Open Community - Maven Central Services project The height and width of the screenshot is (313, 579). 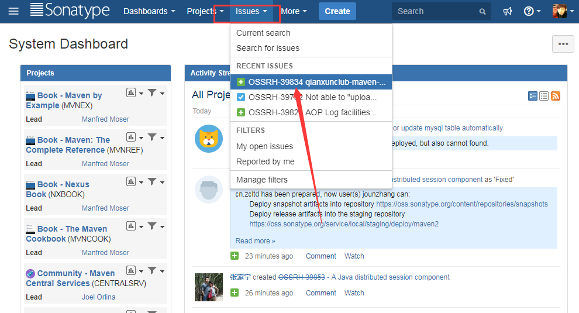click(70, 278)
